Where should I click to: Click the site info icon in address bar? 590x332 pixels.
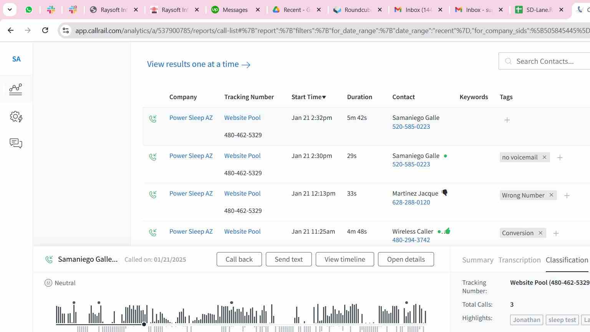pyautogui.click(x=66, y=30)
